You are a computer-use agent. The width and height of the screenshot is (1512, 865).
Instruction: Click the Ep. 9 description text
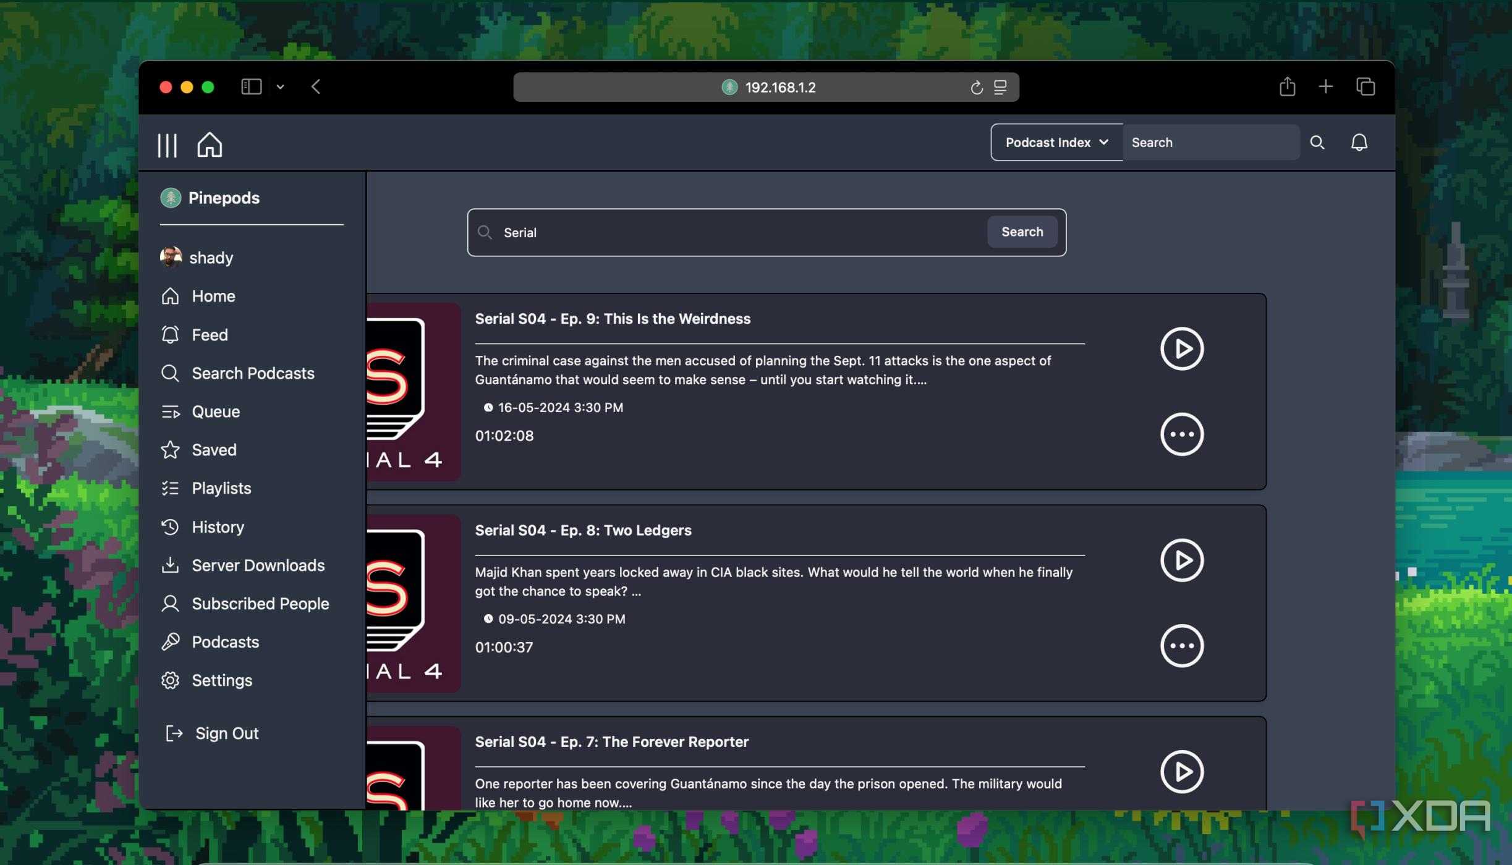(x=763, y=370)
